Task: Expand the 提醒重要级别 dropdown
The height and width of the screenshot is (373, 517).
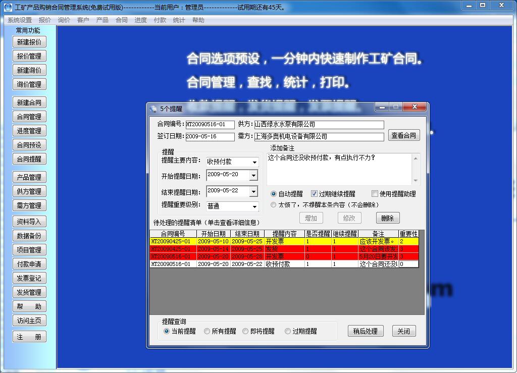Action: (254, 206)
